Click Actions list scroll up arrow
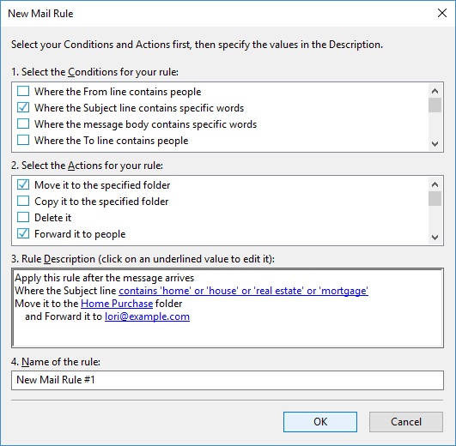Screen dimensions: 456x446 pyautogui.click(x=435, y=184)
